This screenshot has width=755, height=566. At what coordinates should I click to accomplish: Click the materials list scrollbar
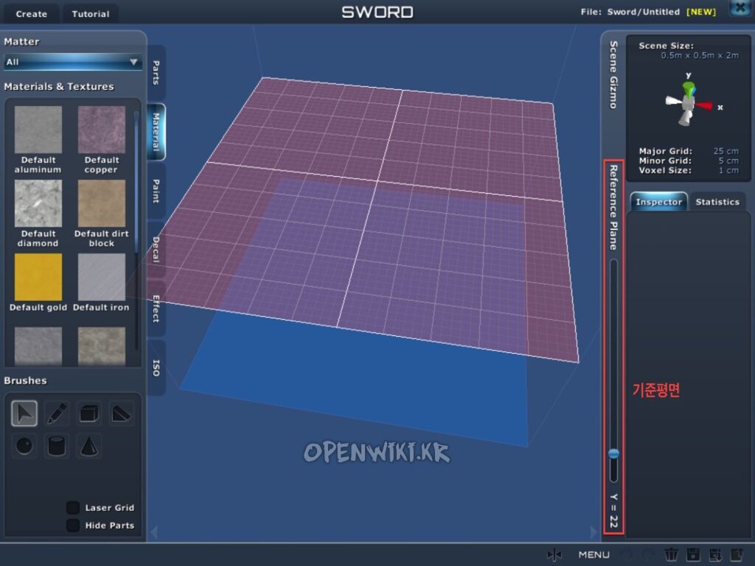136,182
